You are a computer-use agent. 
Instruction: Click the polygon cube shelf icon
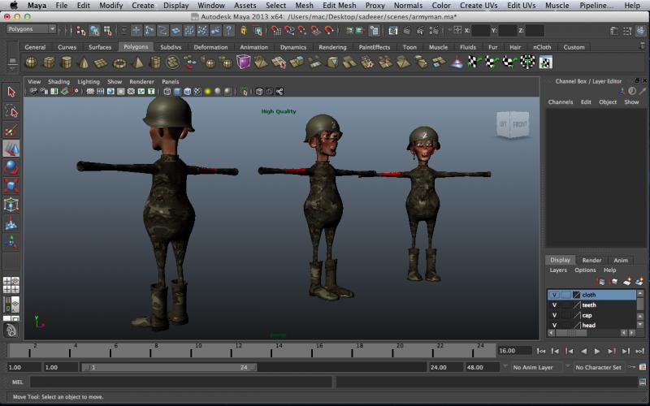pyautogui.click(x=49, y=63)
